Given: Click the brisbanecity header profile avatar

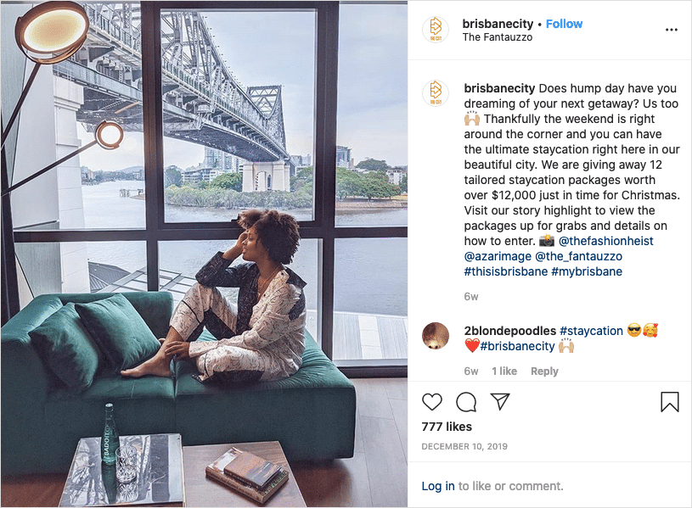Looking at the screenshot, I should coord(435,30).
